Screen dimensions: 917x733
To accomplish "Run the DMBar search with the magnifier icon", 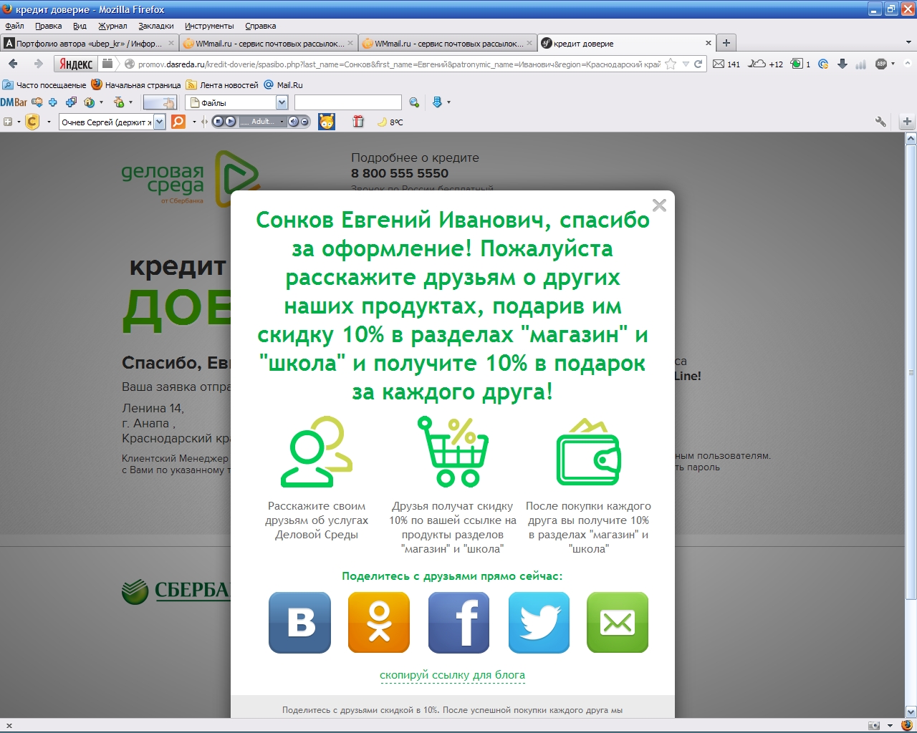I will pos(413,102).
